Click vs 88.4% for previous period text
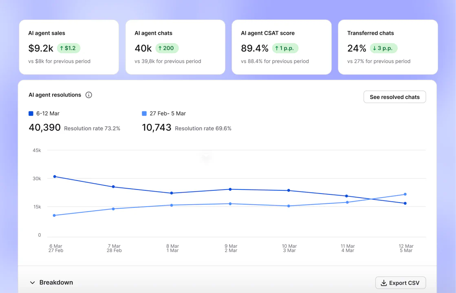 click(275, 62)
